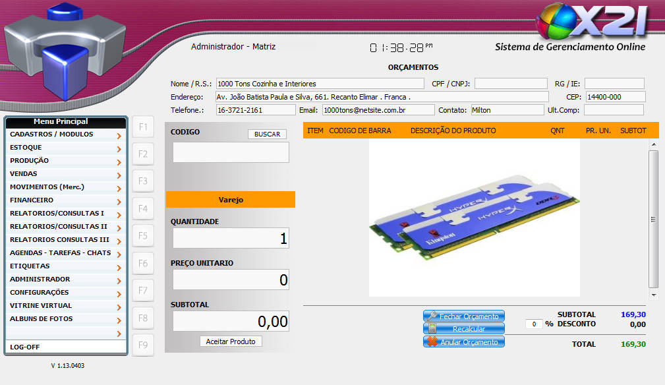The width and height of the screenshot is (665, 385).
Task: Click the CODIGO input field
Action: [x=231, y=152]
